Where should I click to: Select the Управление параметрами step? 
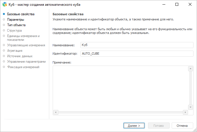[x=26, y=62]
